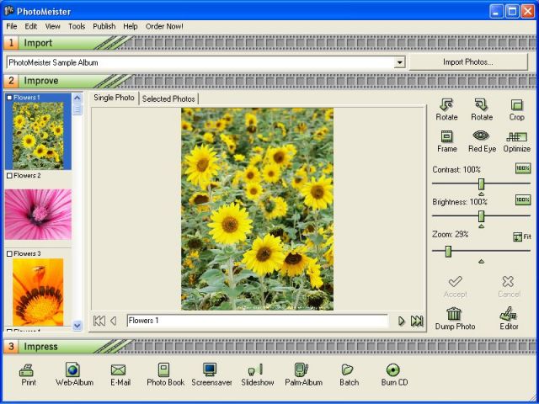Click the large sunflower preview image
The image size is (539, 404).
click(x=257, y=209)
